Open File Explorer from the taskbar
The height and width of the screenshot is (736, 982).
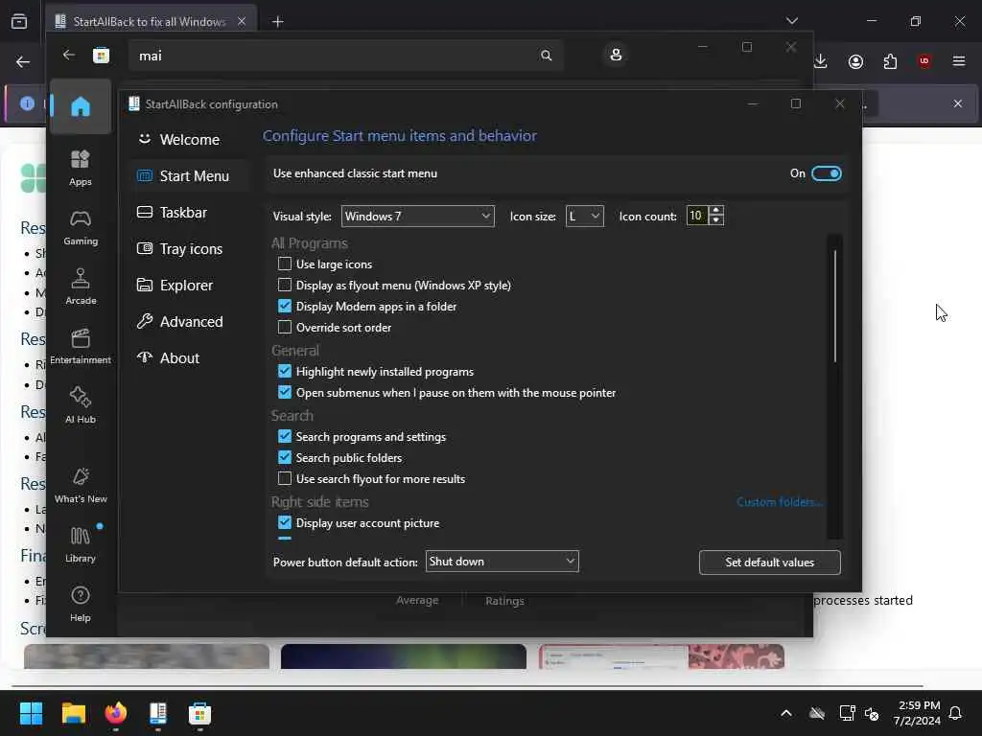click(x=73, y=713)
